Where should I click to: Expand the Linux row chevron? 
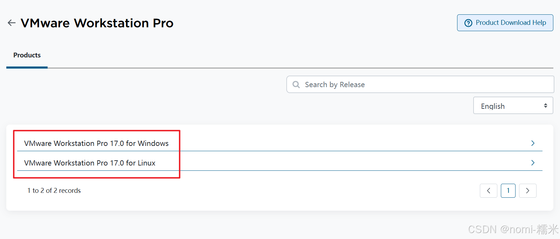click(533, 163)
